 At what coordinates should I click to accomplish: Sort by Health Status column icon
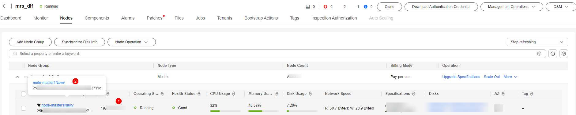(199, 94)
